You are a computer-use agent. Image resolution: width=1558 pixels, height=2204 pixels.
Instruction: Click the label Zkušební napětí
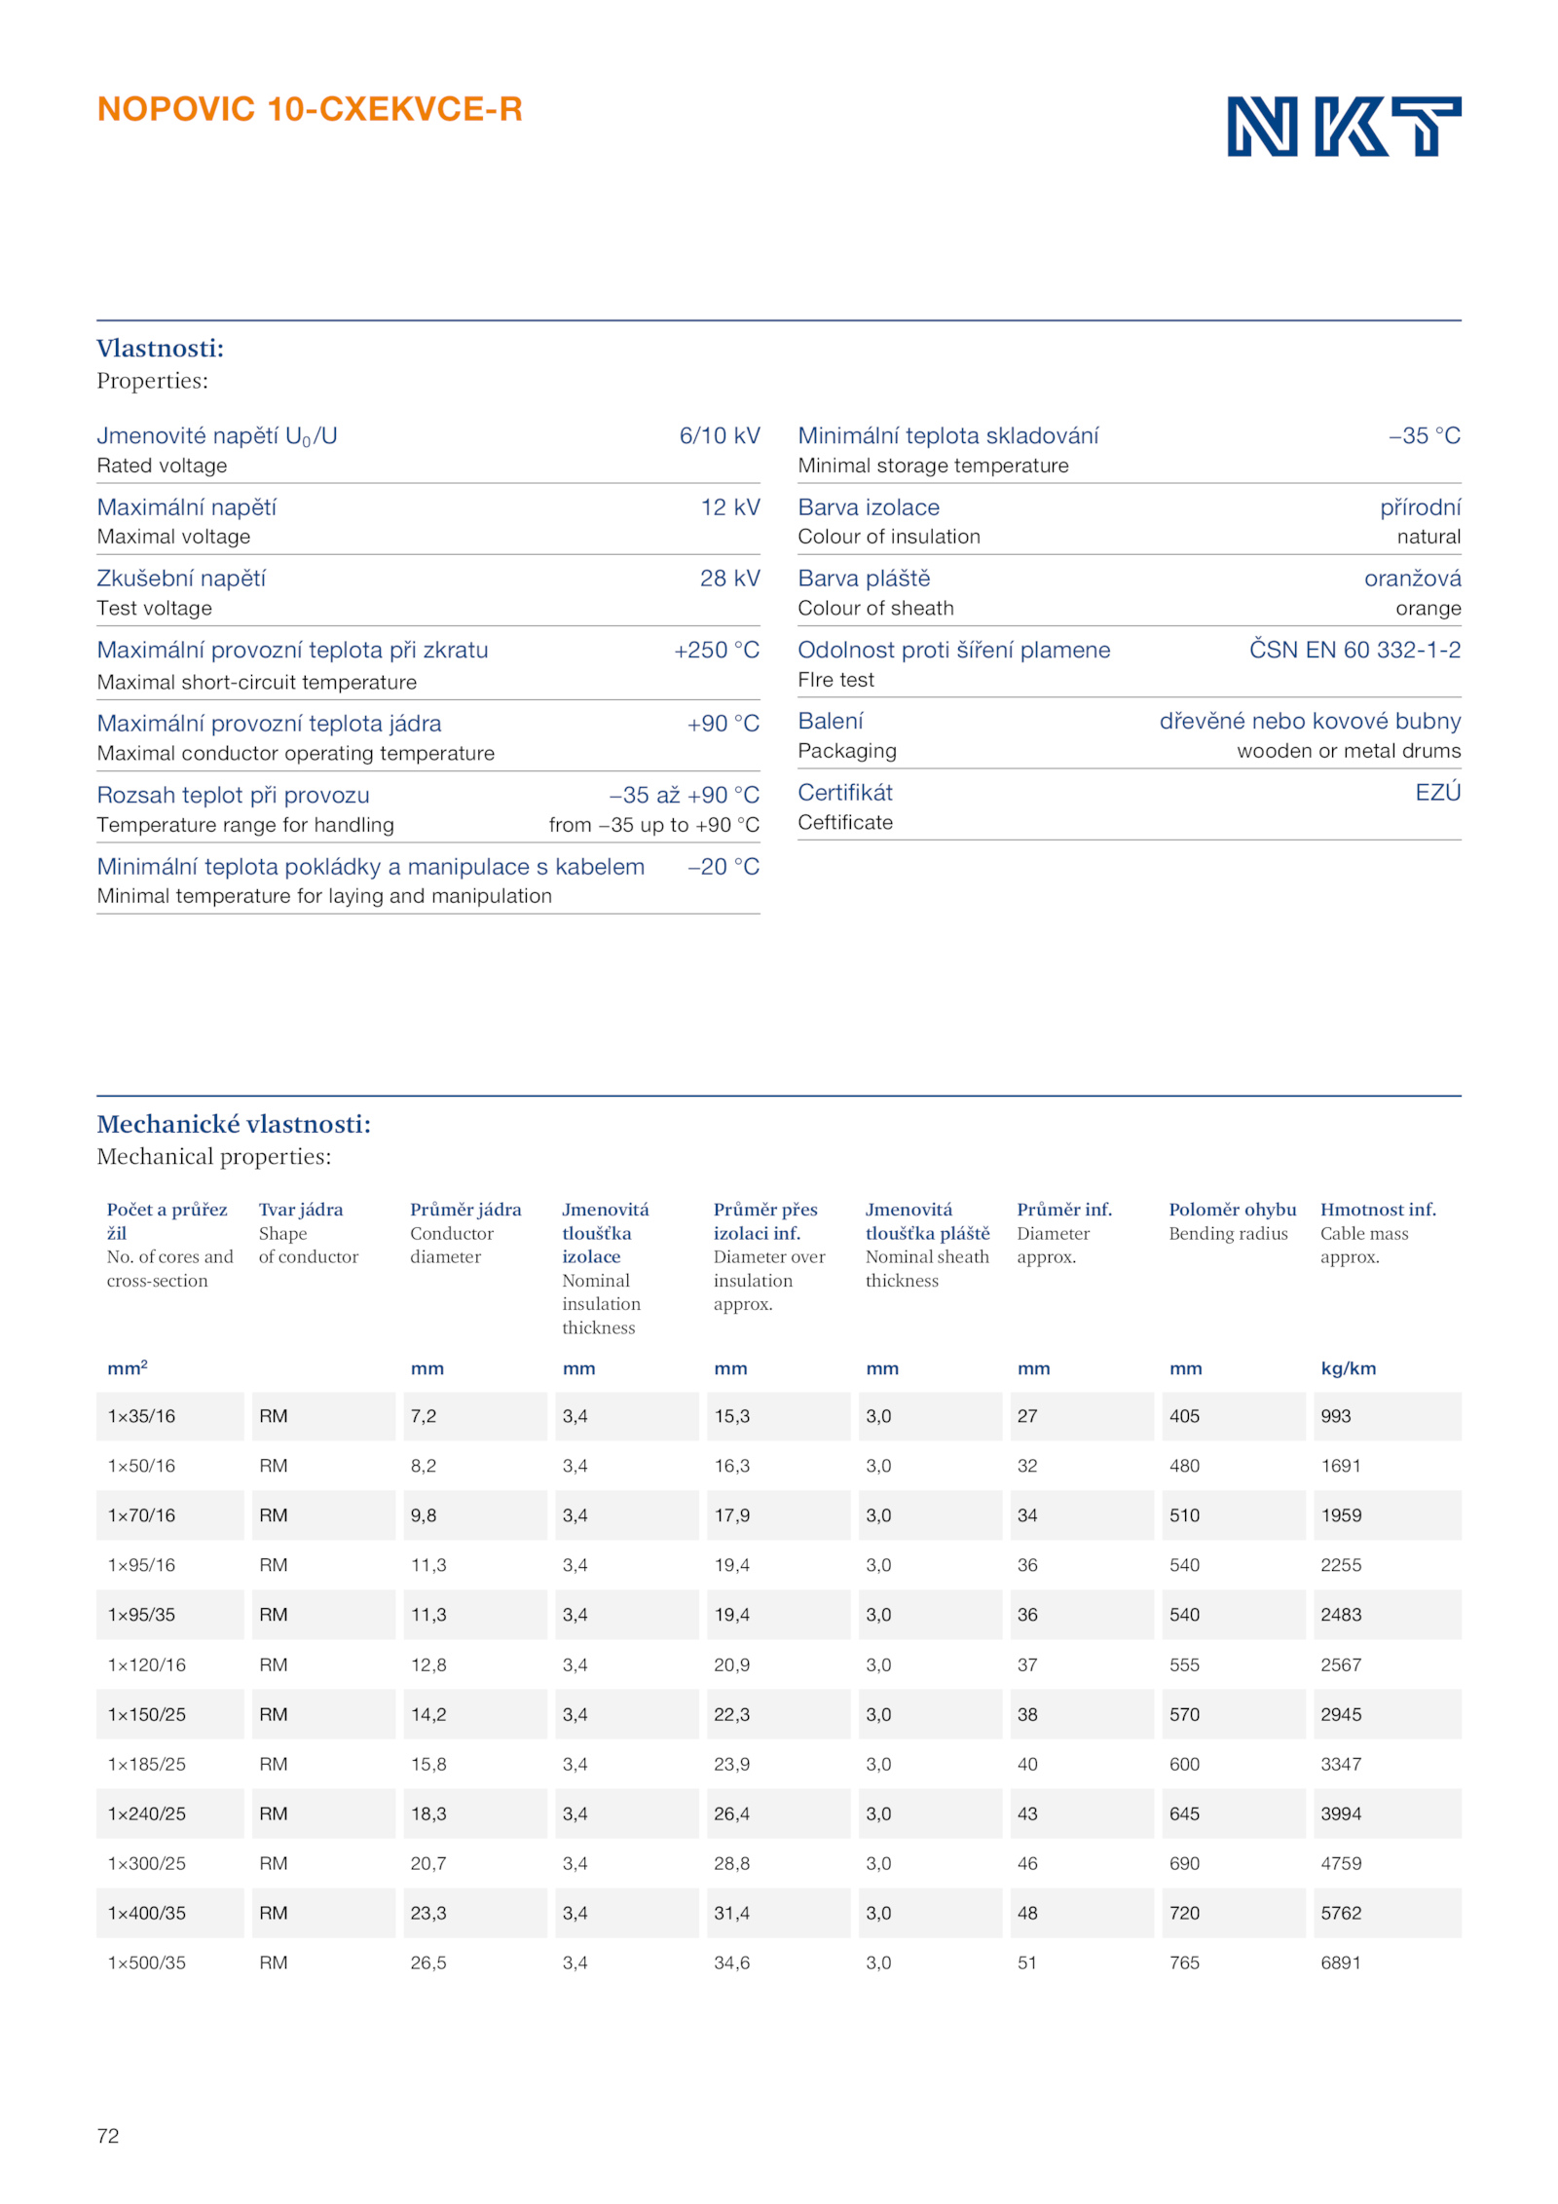point(181,579)
